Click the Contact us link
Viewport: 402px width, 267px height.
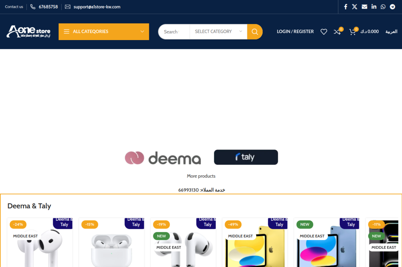14,7
